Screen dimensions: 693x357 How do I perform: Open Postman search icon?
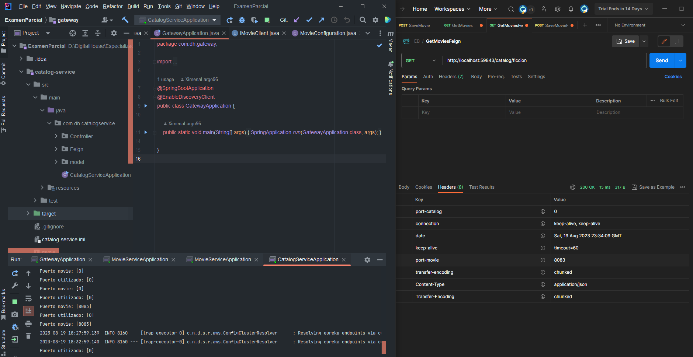pyautogui.click(x=511, y=9)
